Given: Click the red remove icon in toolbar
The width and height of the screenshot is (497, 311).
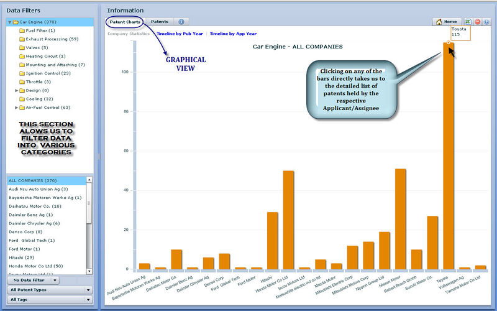Looking at the screenshot, I should click(478, 22).
